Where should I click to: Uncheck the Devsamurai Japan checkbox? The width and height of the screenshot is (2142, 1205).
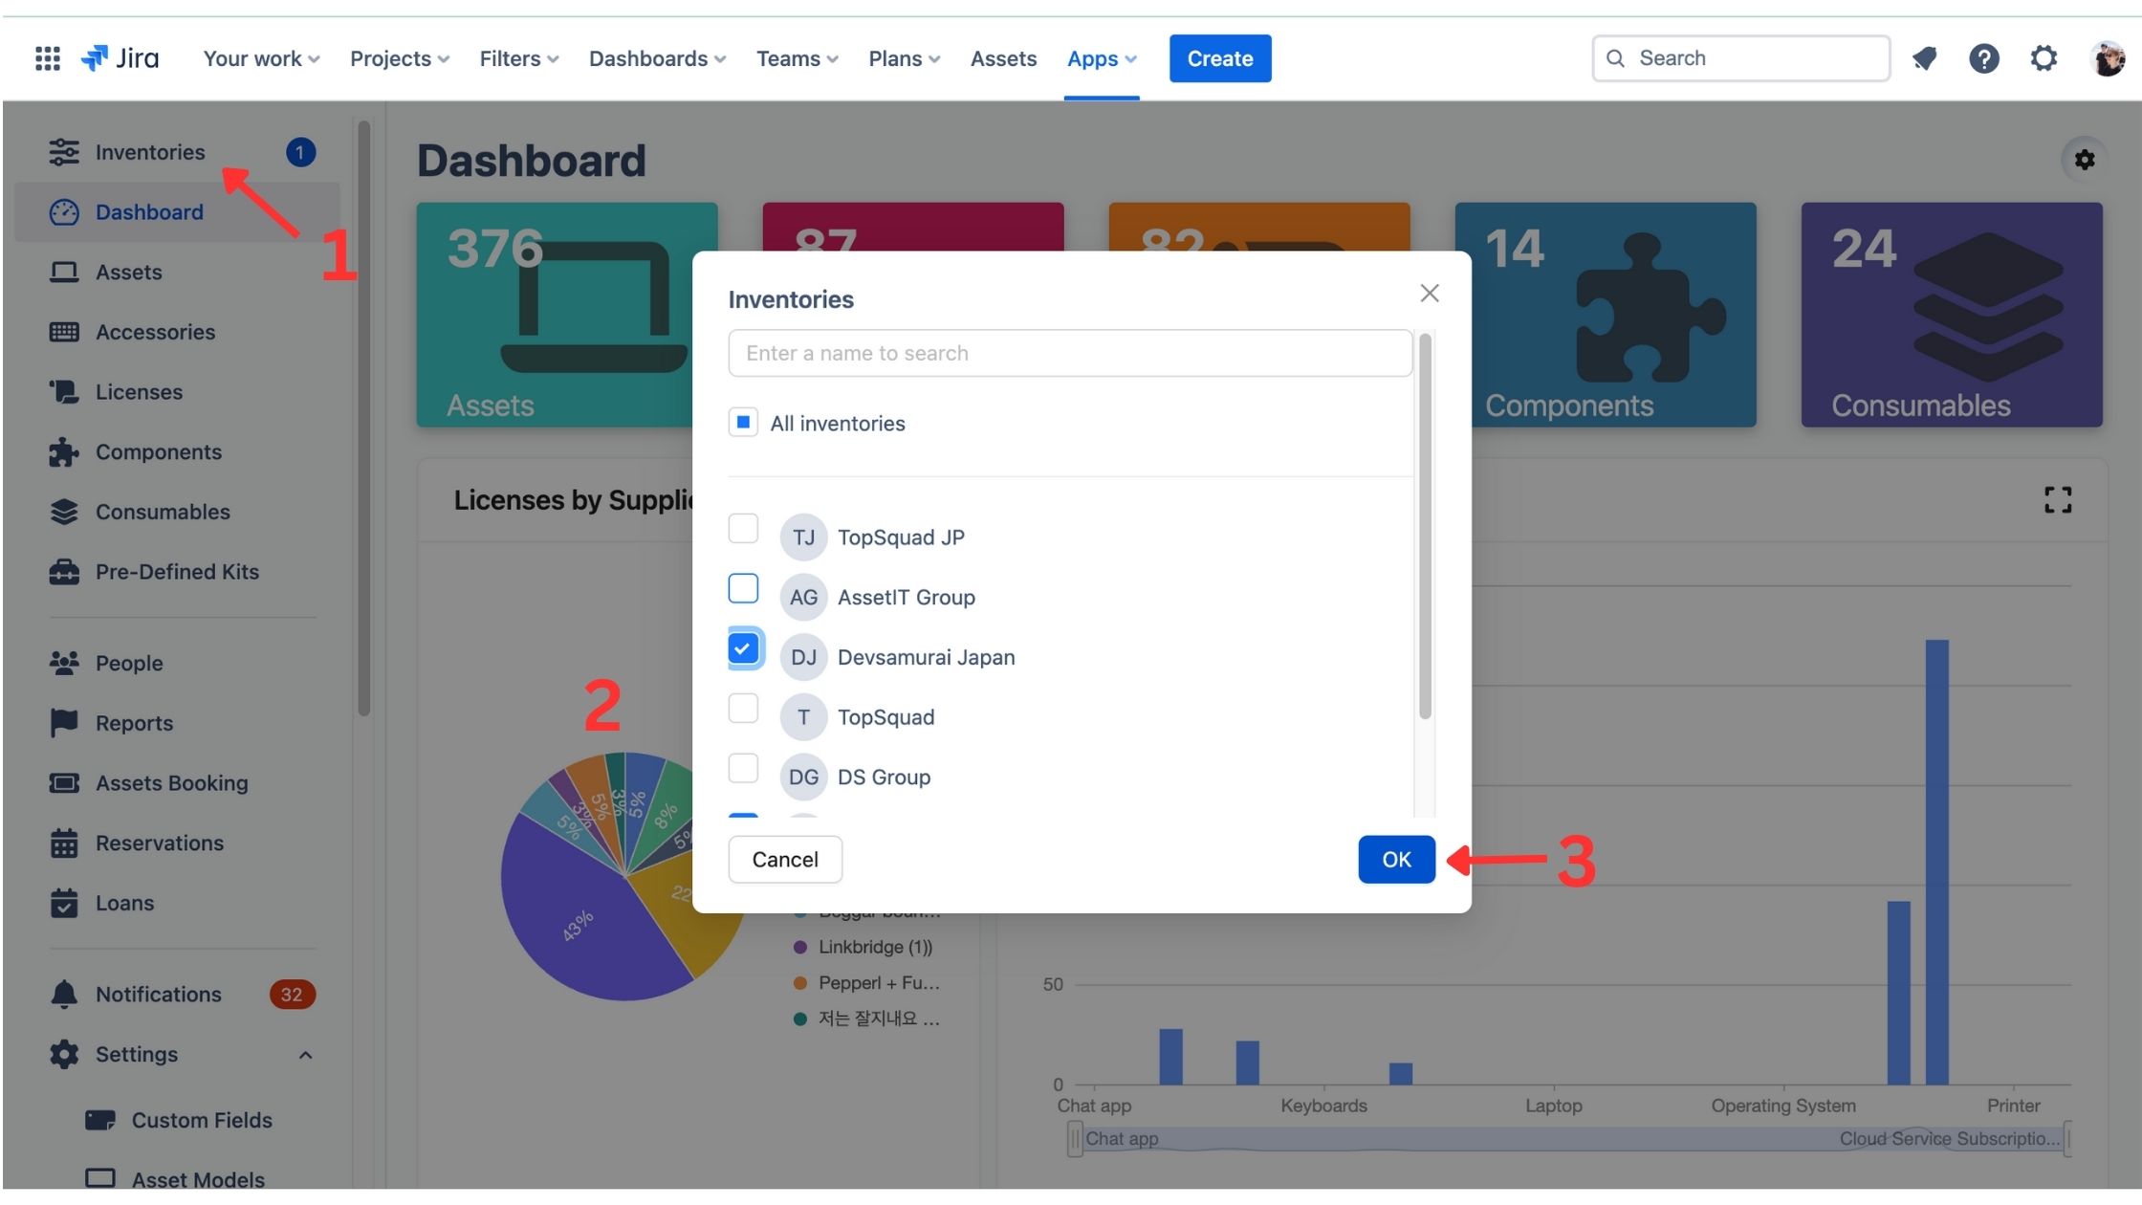(x=743, y=649)
